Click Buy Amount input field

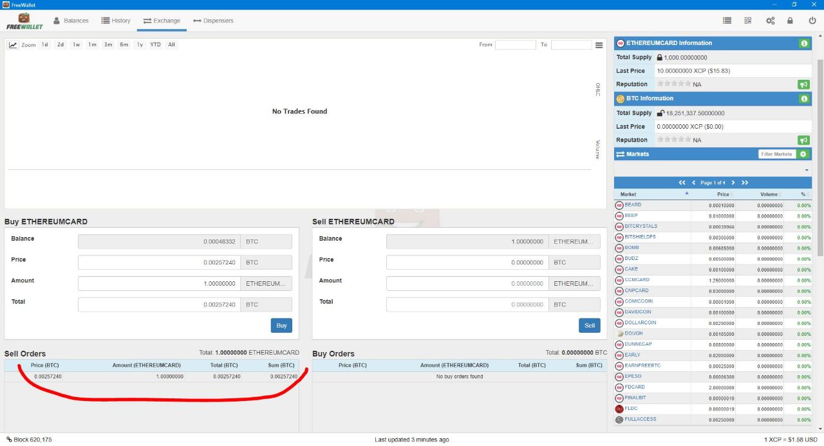[x=159, y=283]
